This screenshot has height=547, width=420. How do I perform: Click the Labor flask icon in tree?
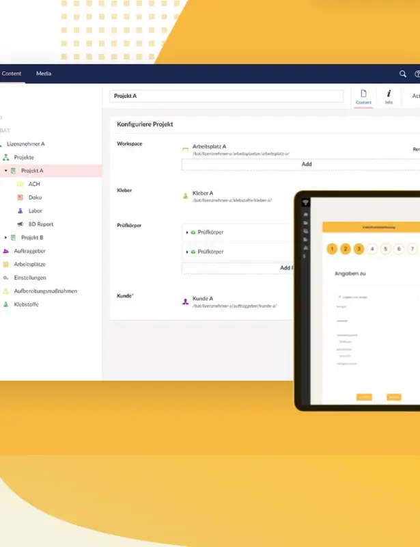click(20, 211)
